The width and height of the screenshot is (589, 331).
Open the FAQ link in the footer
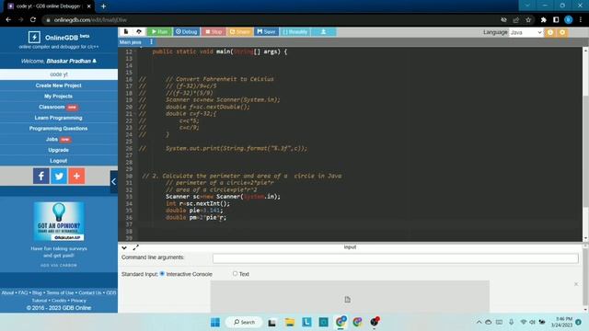click(23, 292)
